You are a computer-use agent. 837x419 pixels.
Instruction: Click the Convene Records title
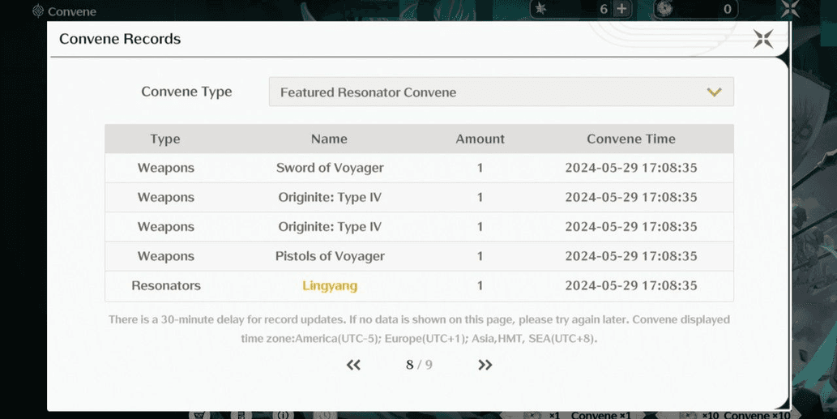pyautogui.click(x=120, y=39)
